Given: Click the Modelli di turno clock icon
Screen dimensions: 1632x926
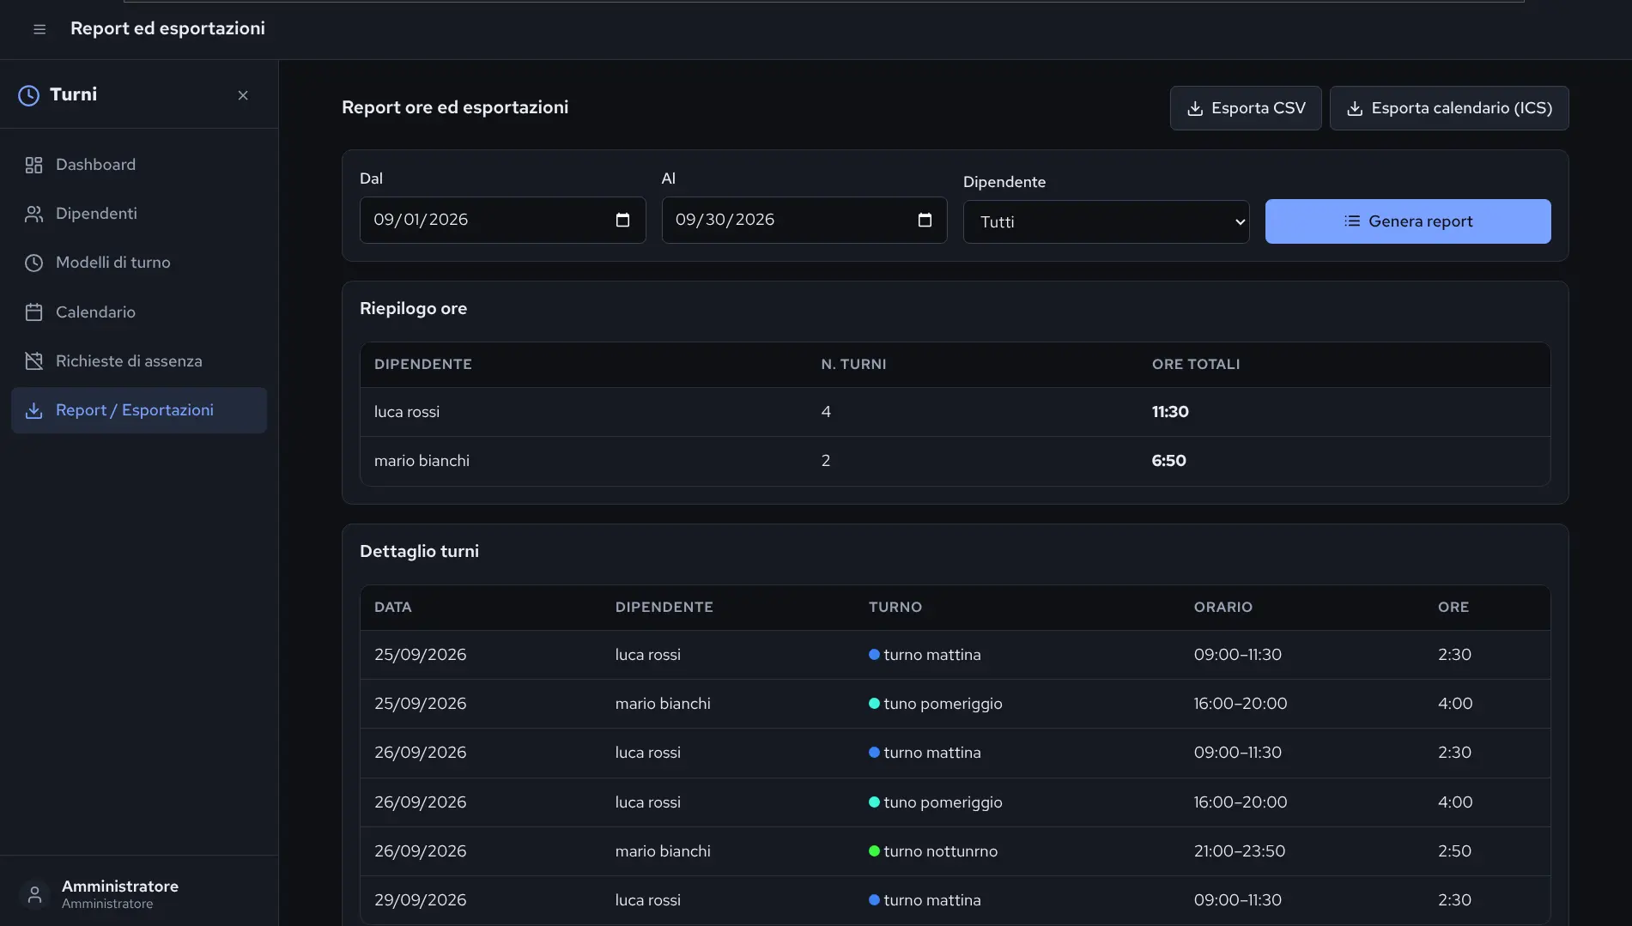Looking at the screenshot, I should tap(33, 263).
